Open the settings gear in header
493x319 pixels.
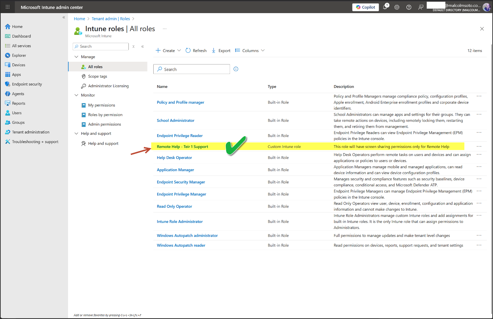coord(397,7)
